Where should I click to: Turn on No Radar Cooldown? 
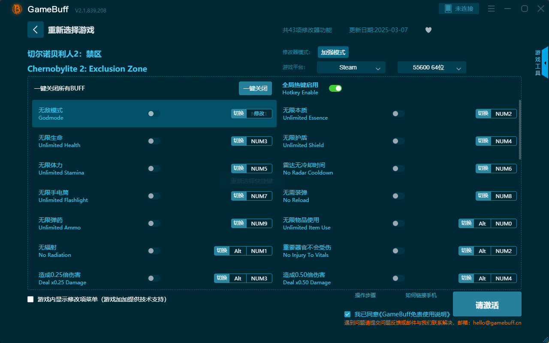pyautogui.click(x=398, y=168)
